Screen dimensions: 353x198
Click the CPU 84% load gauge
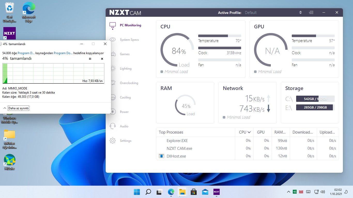tap(177, 50)
